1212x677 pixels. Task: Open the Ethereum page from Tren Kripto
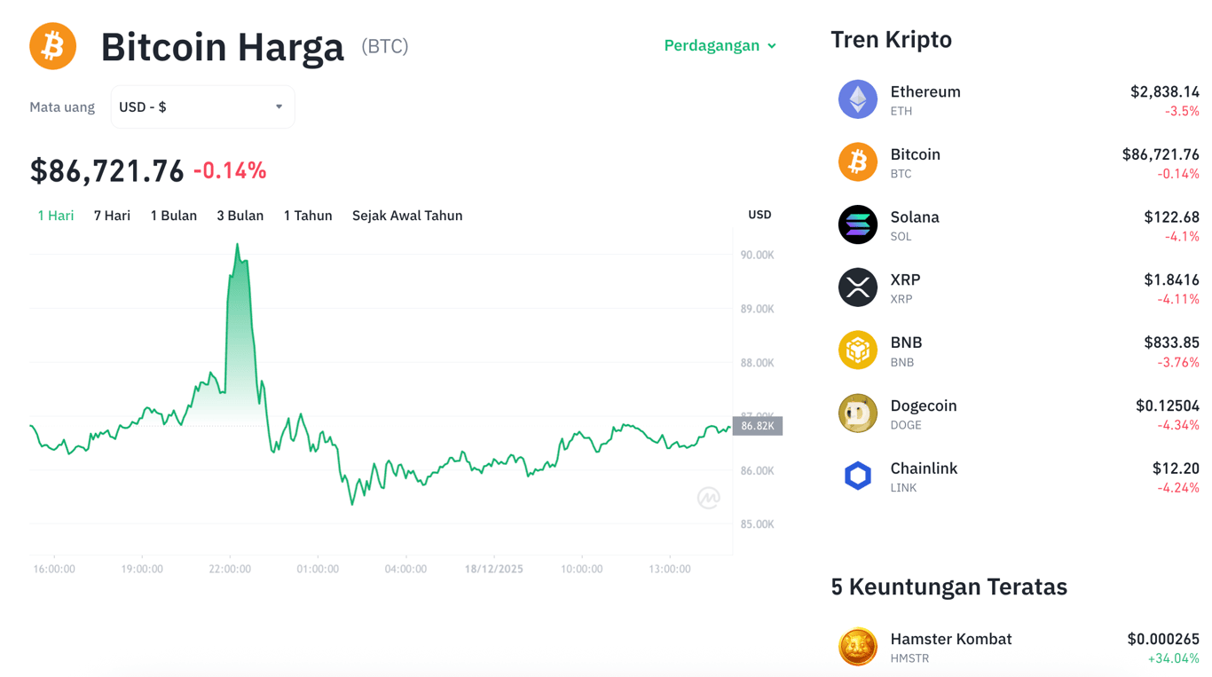click(925, 91)
